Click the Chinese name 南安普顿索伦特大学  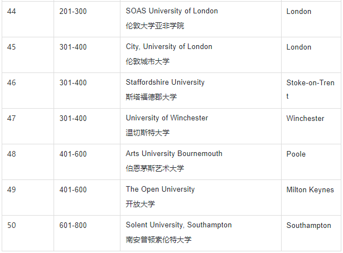[x=158, y=240]
